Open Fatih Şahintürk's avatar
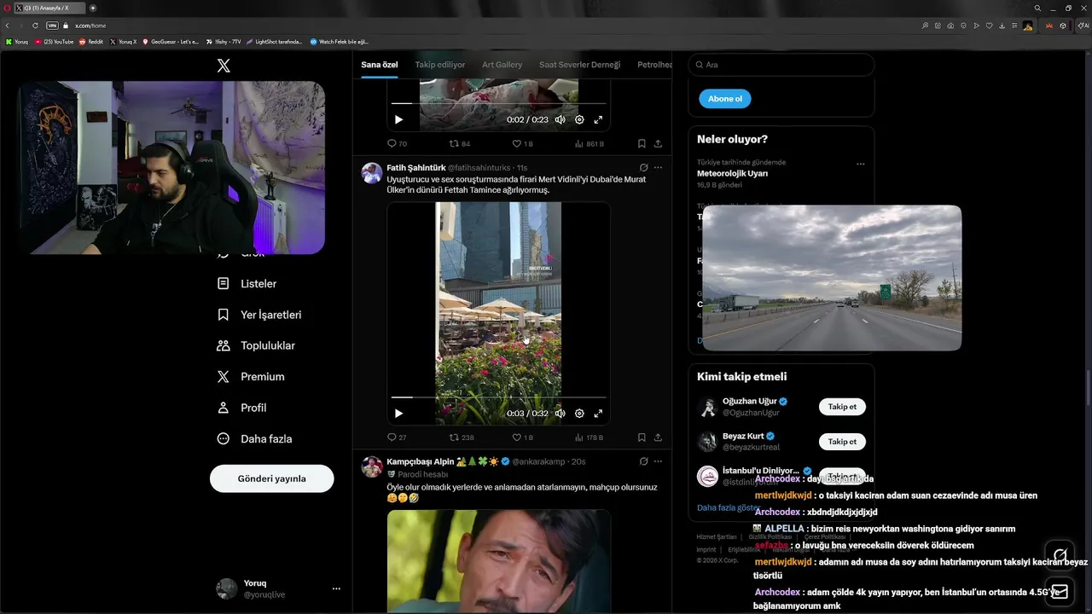1092x614 pixels. pos(372,173)
